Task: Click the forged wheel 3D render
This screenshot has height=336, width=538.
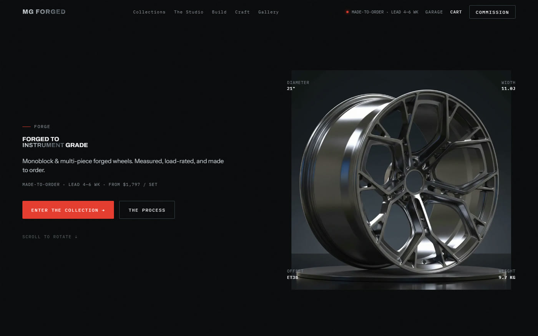Action: point(401,180)
